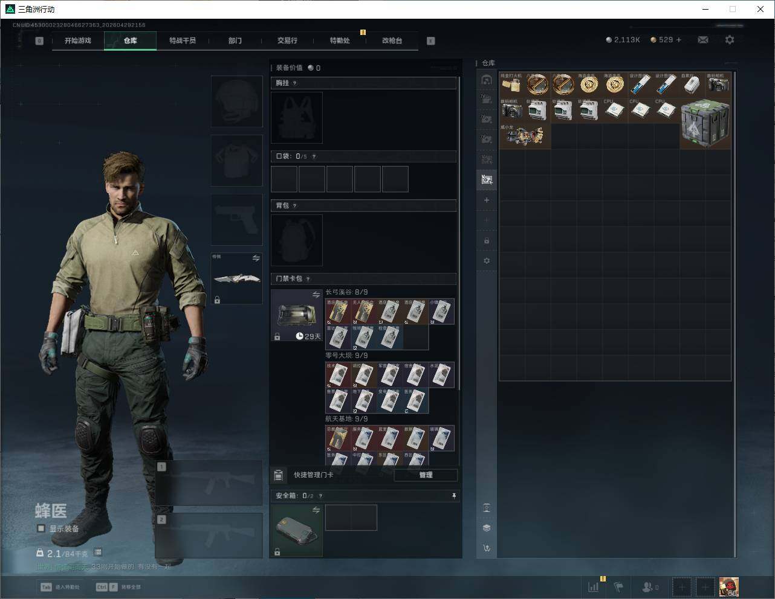Select the first design blueprint stick

pyautogui.click(x=641, y=85)
